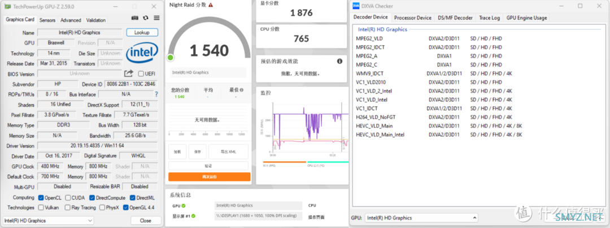Image resolution: width=610 pixels, height=228 pixels.
Task: Click the Night Raid red warning icon
Action: (211, 5)
